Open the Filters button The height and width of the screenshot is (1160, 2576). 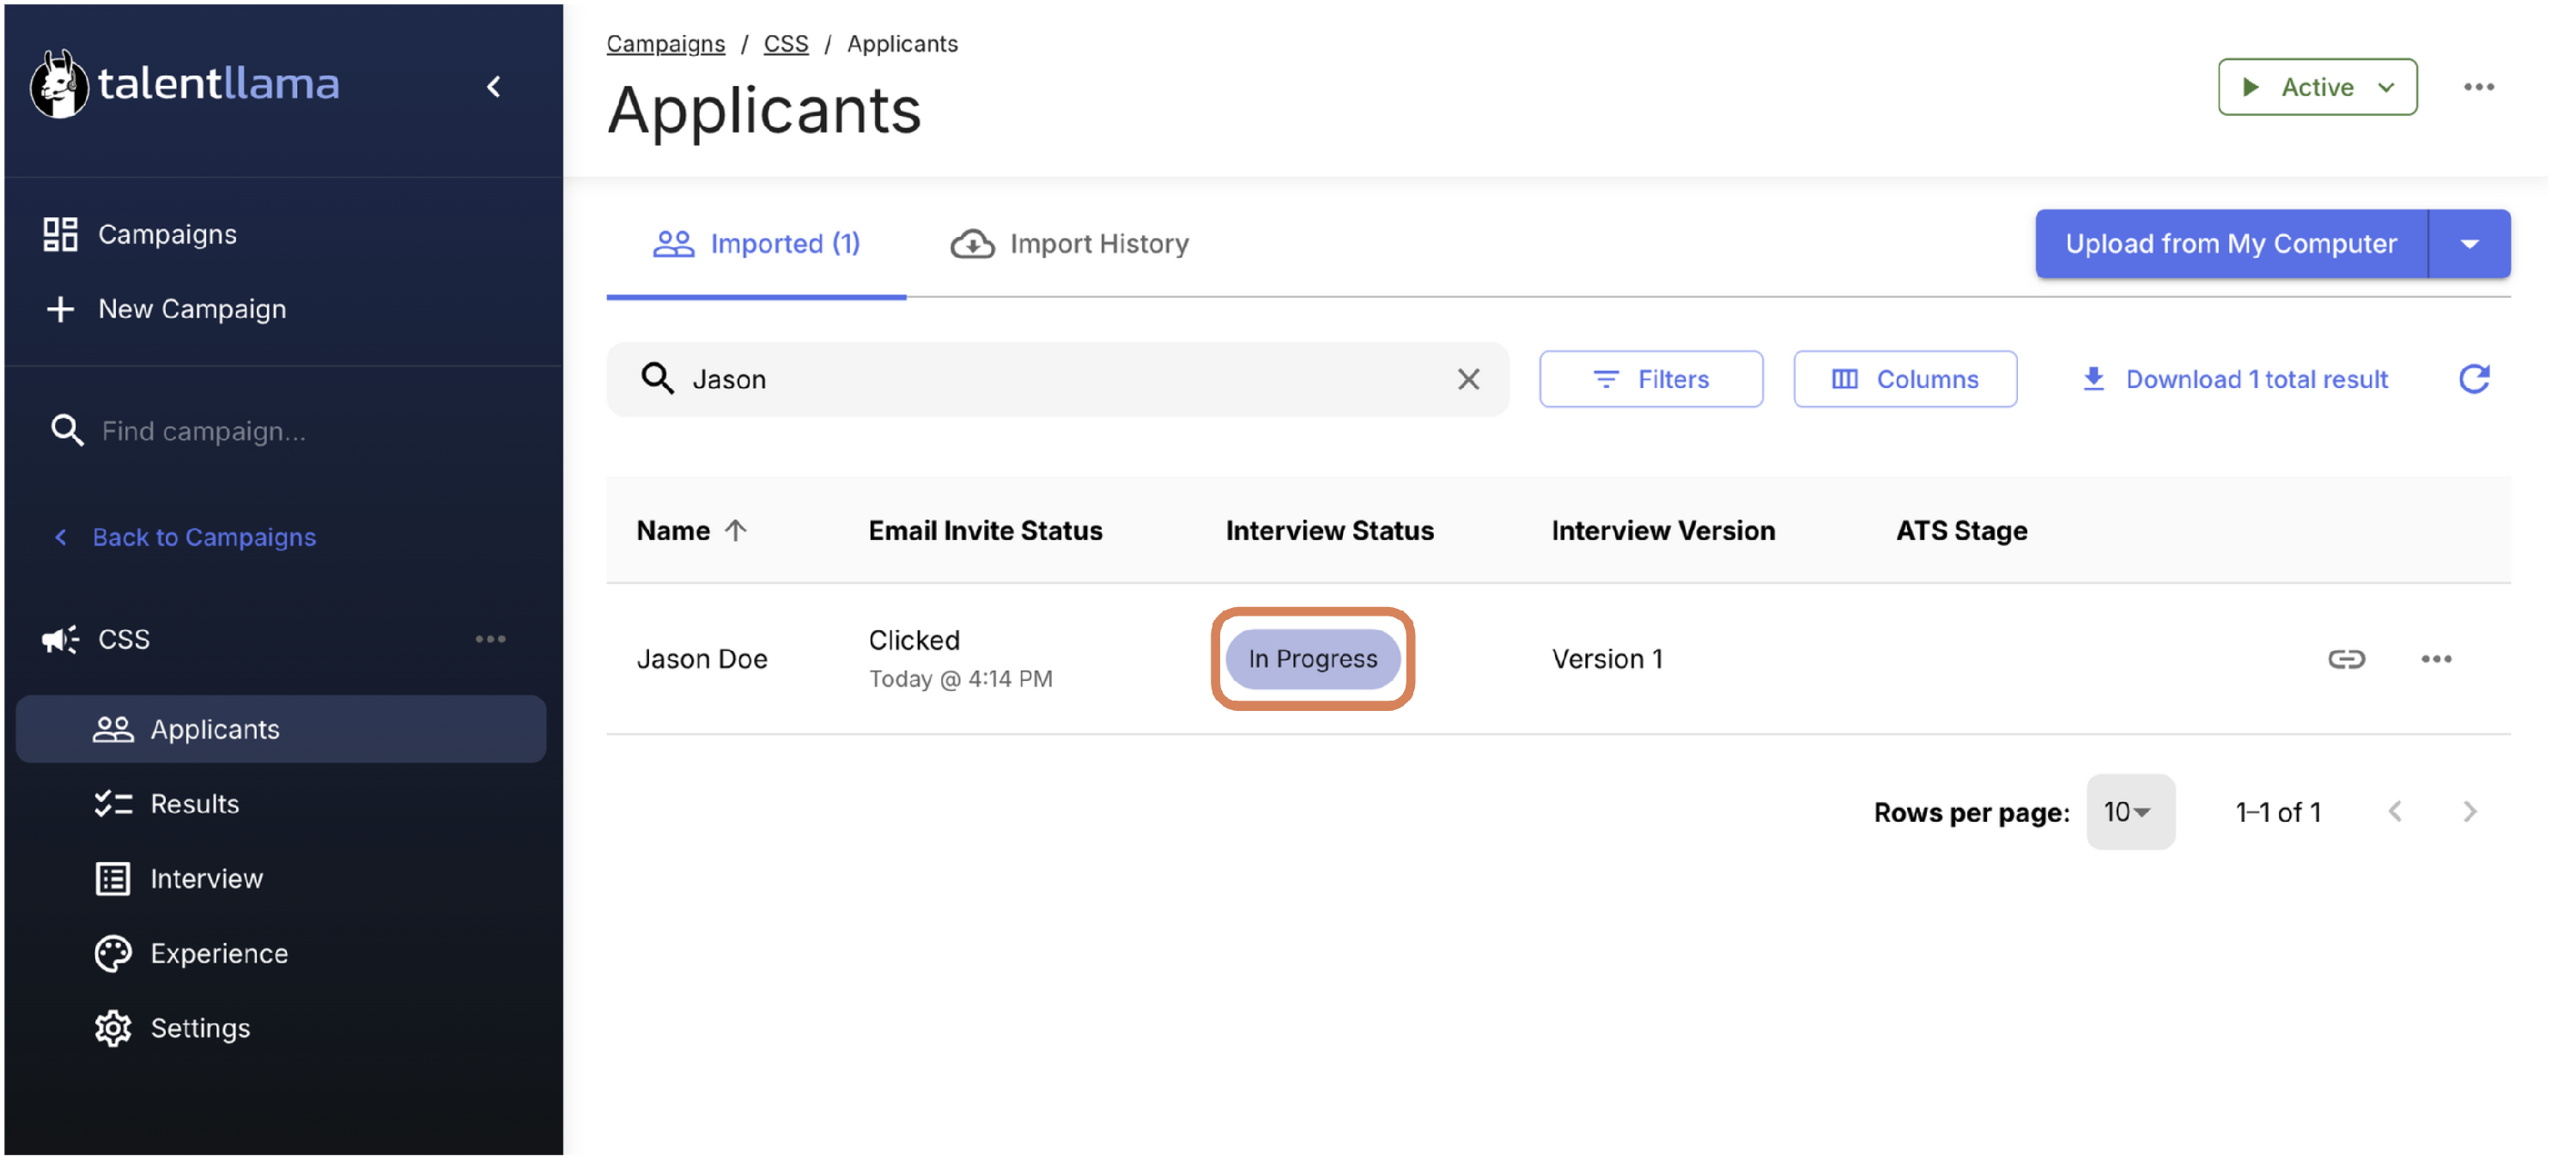click(x=1650, y=379)
